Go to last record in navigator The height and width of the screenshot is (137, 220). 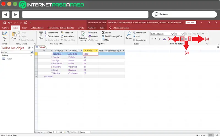pyautogui.click(x=61, y=132)
